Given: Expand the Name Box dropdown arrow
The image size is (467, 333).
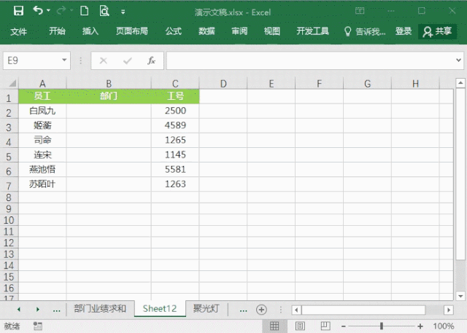Looking at the screenshot, I should pos(64,60).
